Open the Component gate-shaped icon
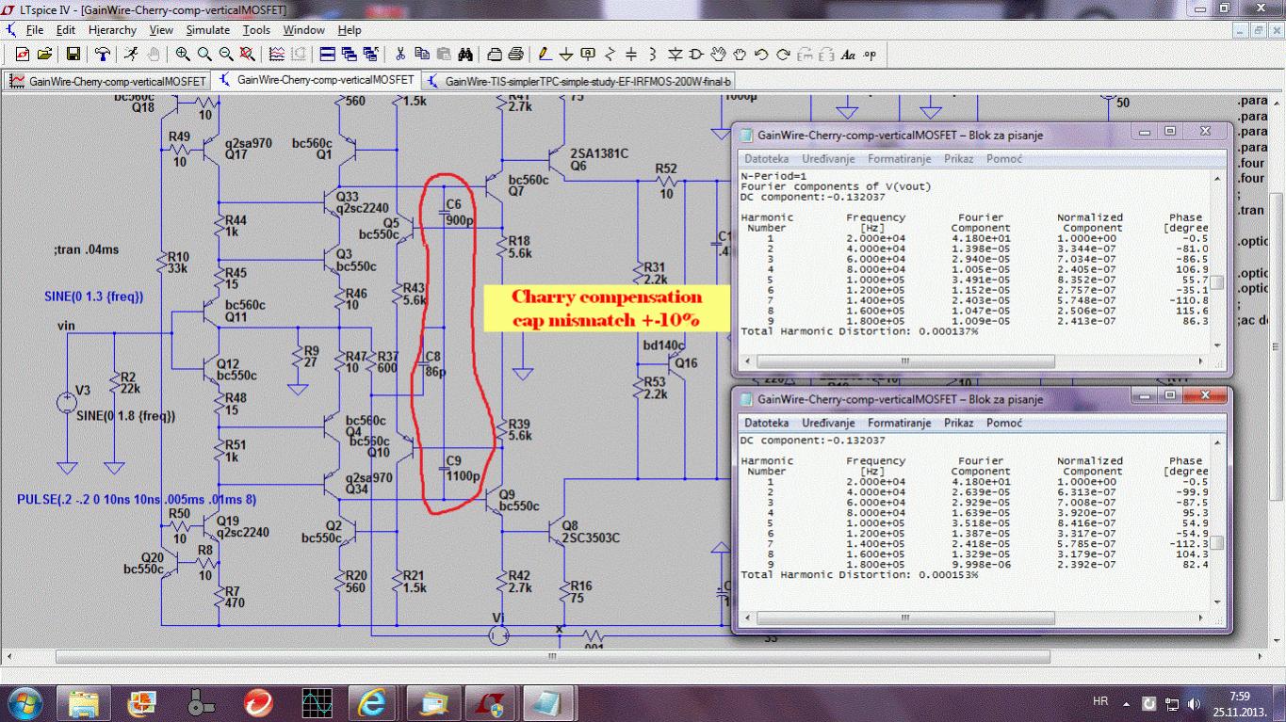The image size is (1286, 722). click(696, 55)
